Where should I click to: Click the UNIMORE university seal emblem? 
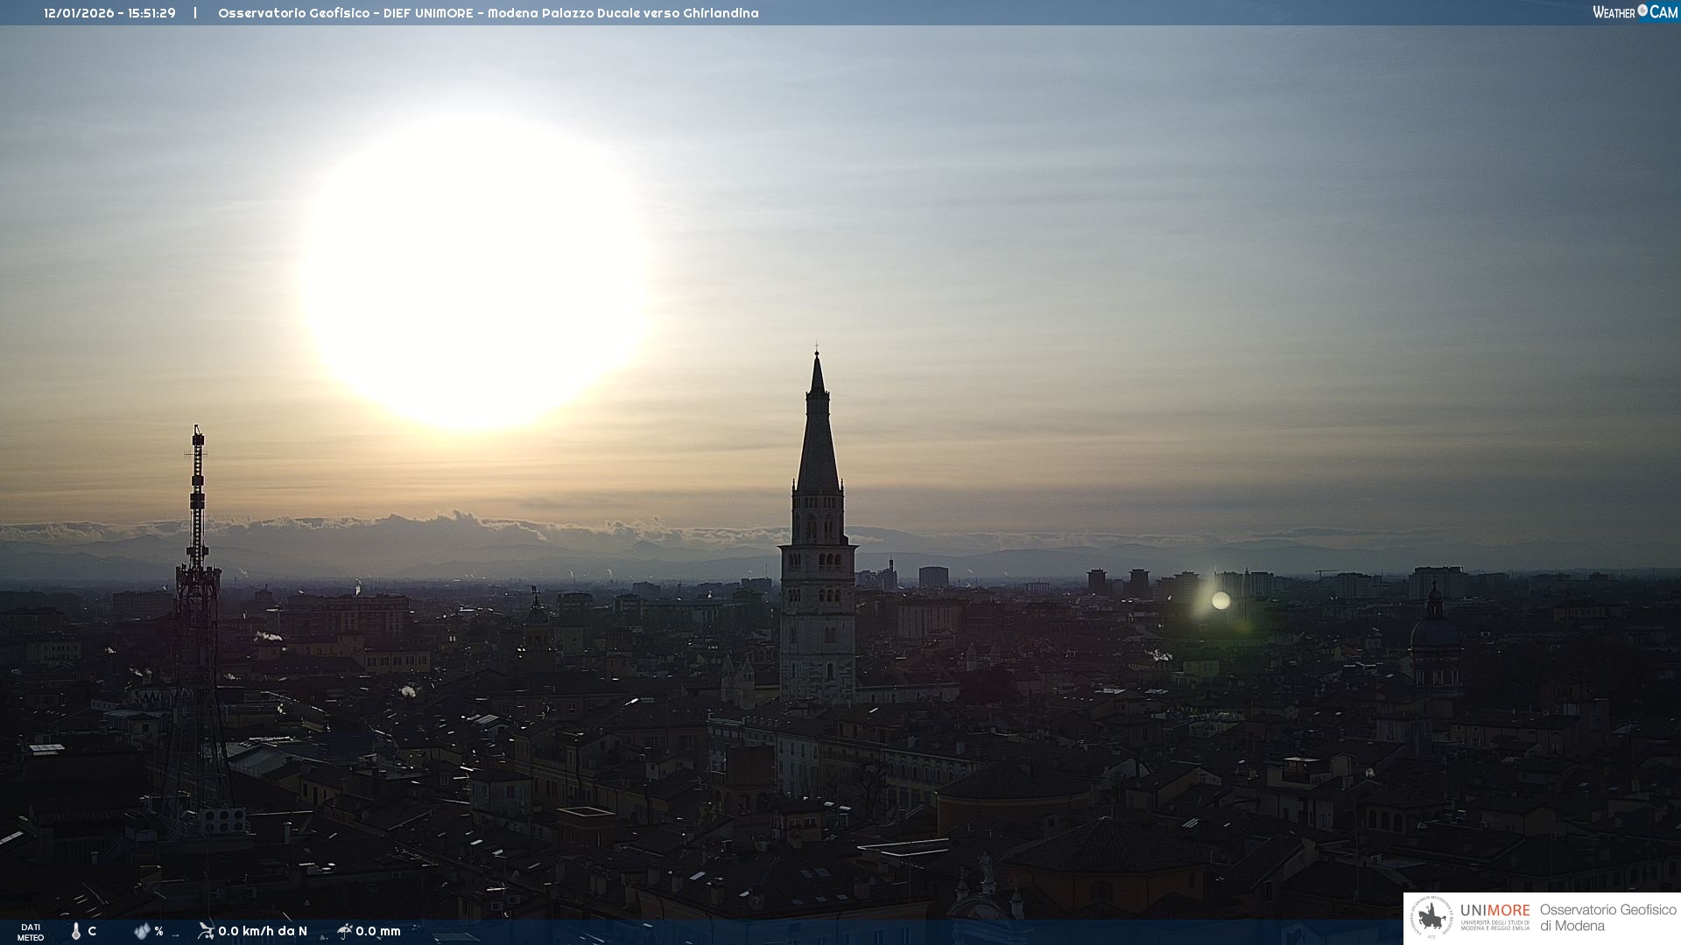pyautogui.click(x=1431, y=917)
